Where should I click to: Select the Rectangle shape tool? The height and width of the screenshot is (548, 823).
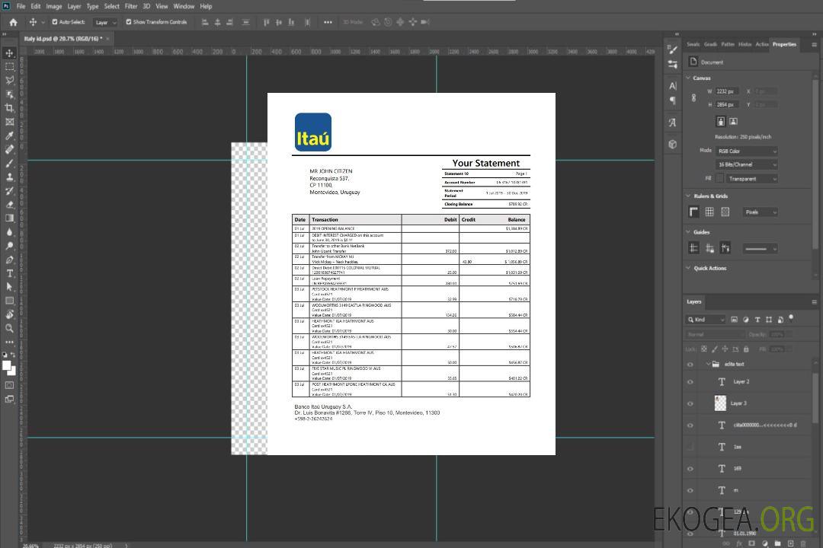[x=9, y=301]
